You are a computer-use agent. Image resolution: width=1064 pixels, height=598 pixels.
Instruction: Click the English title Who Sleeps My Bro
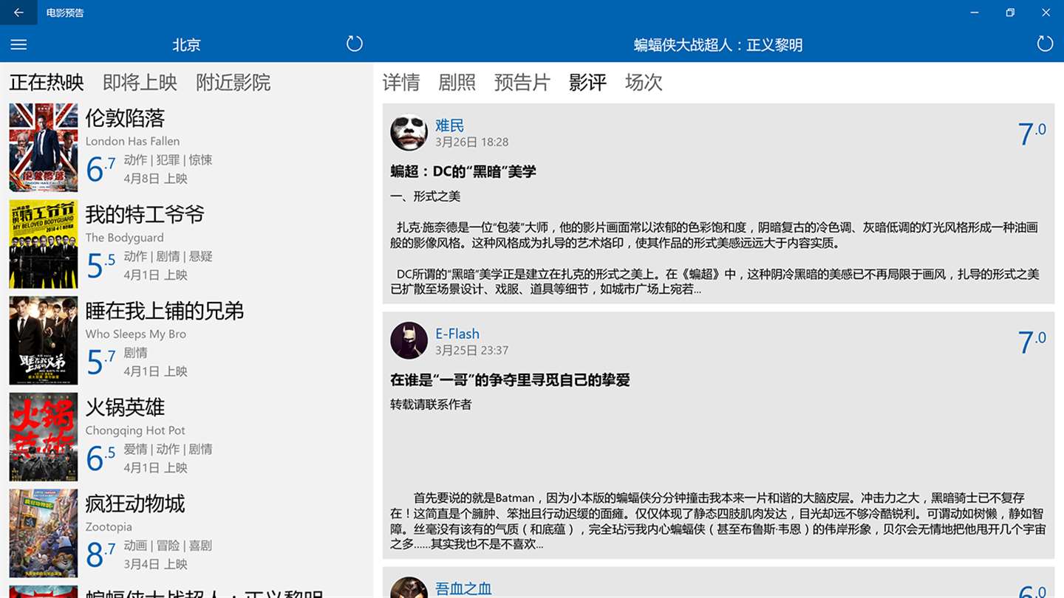coord(135,334)
